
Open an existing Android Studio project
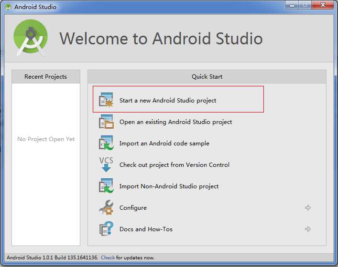coord(175,122)
